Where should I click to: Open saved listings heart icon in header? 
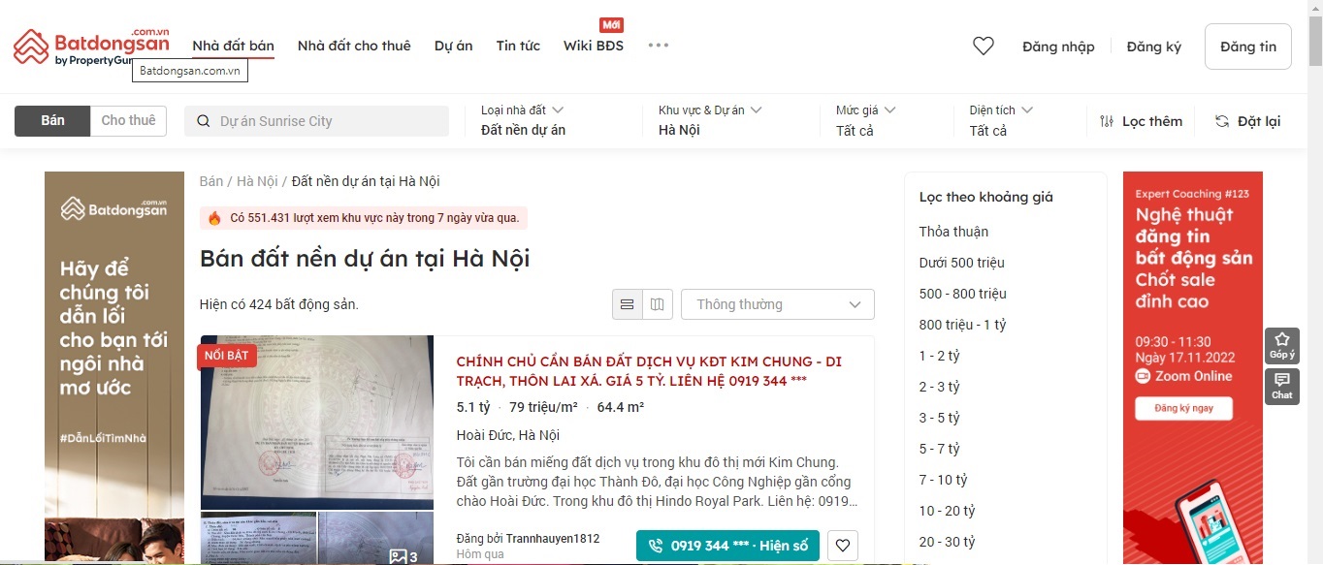point(984,47)
